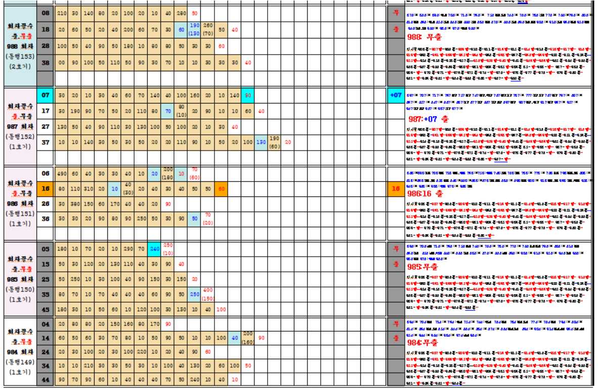Click the cyan 240 cell in row 05
Viewport: 598px width, 391px height.
155,249
